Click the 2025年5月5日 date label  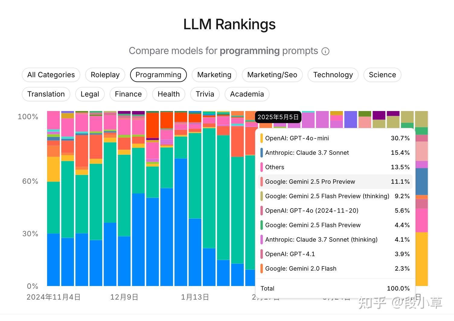[278, 117]
